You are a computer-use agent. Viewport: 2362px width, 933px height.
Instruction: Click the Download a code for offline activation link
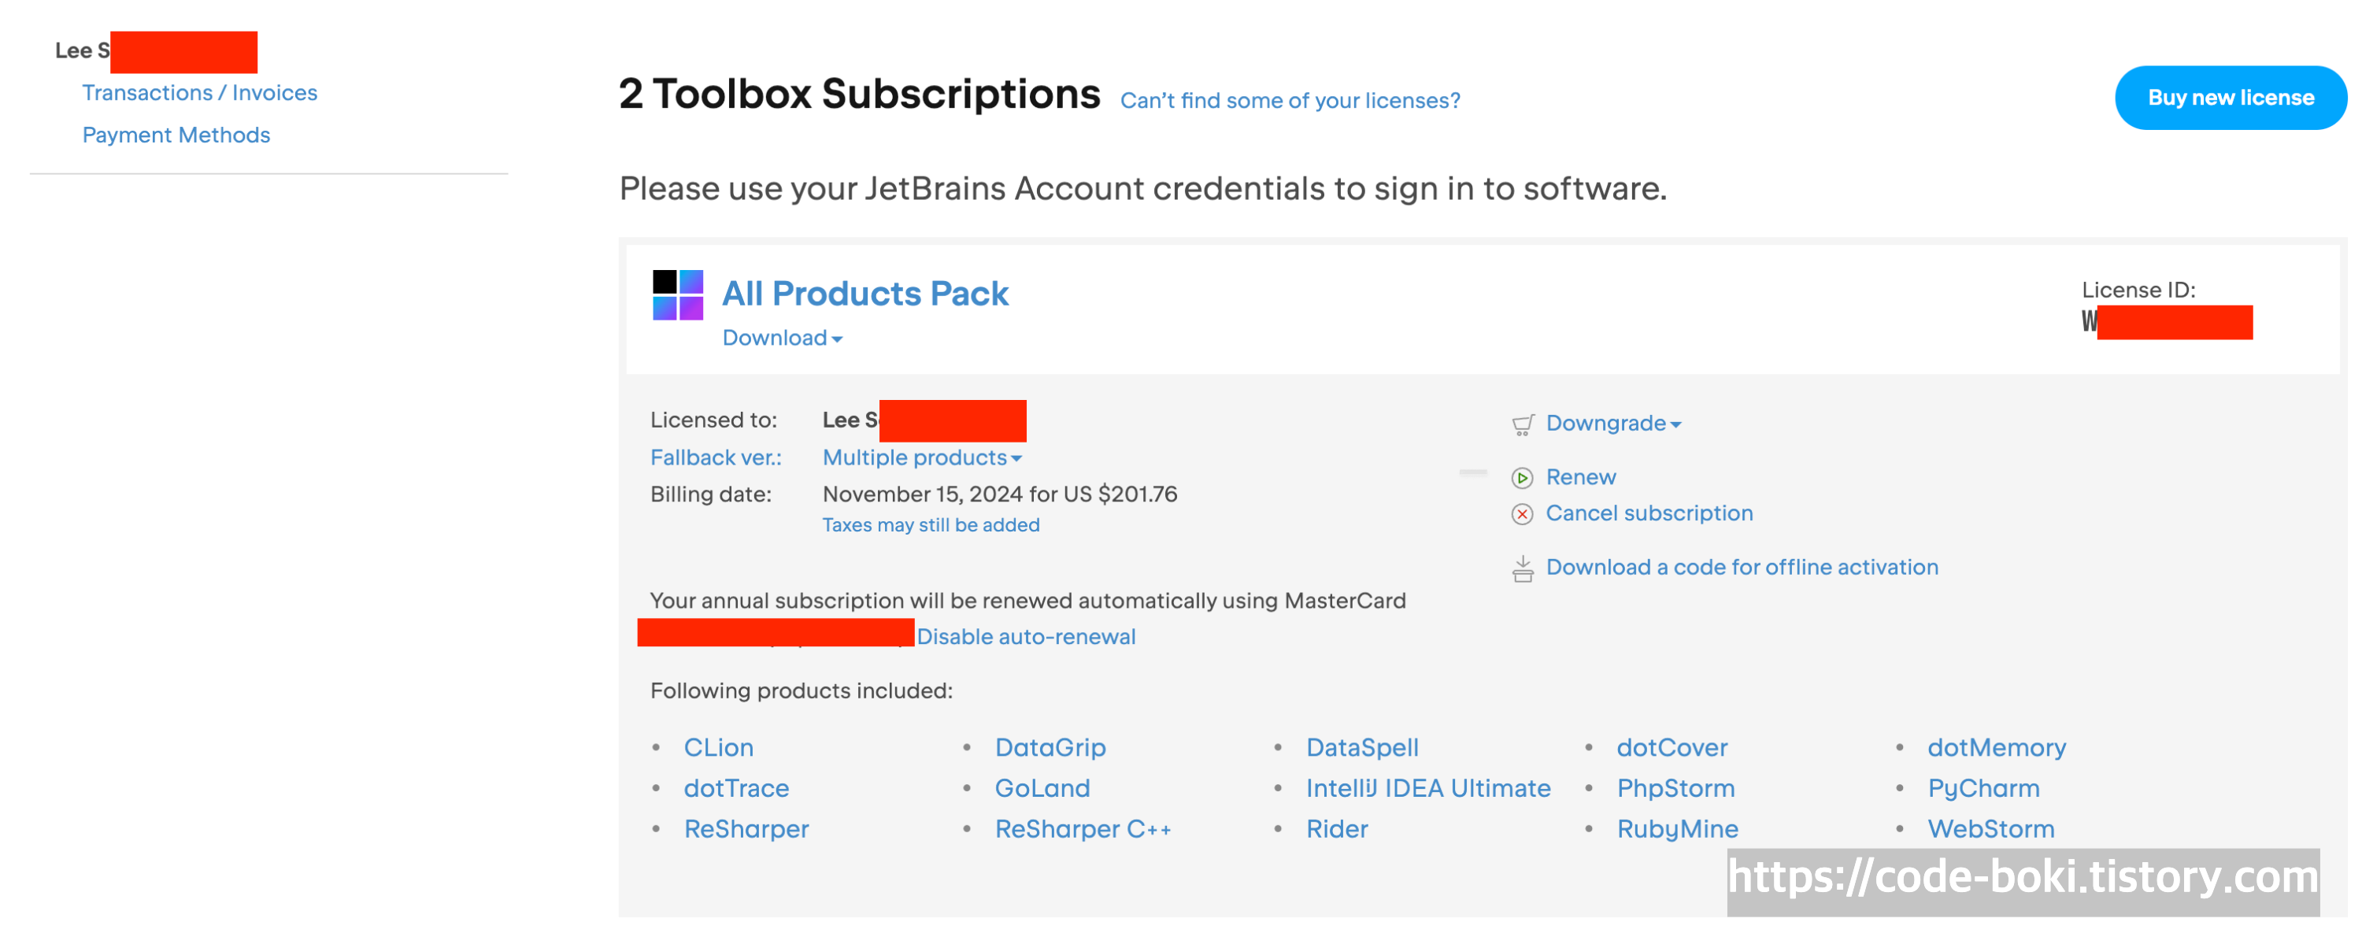(1742, 568)
